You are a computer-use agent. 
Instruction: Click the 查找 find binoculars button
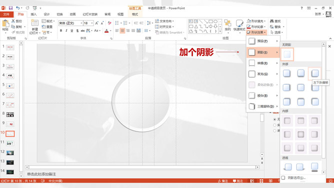[x=275, y=21]
